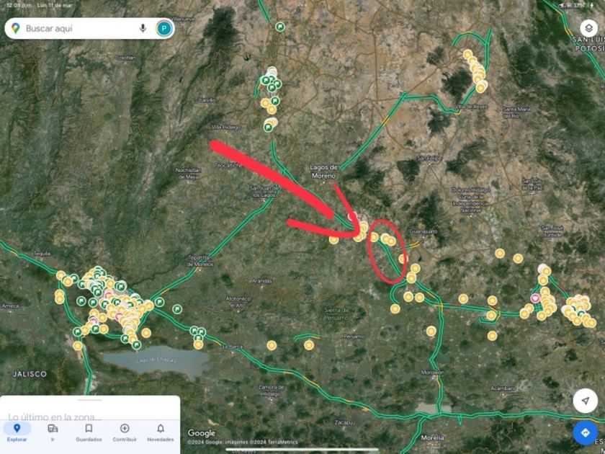Tap the Lagos de Moreno city label
605x454 pixels.
coord(323,172)
